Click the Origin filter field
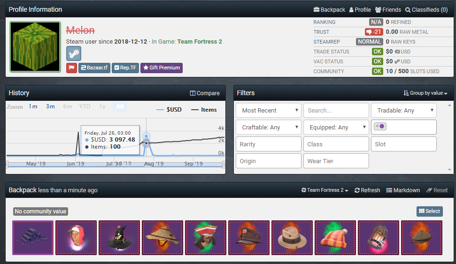Viewport: 456px width, 264px height. [x=269, y=161]
